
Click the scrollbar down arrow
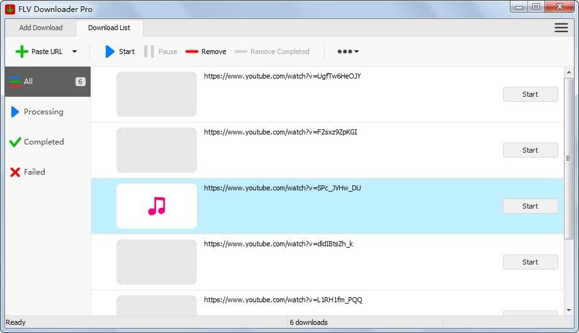[569, 310]
